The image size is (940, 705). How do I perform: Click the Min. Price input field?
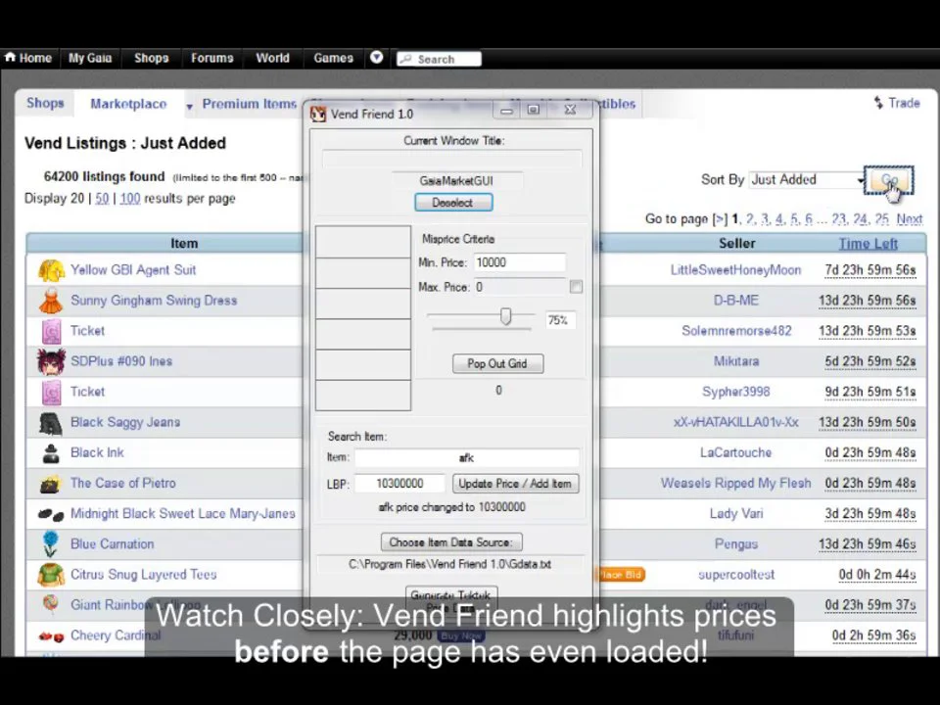coord(520,262)
